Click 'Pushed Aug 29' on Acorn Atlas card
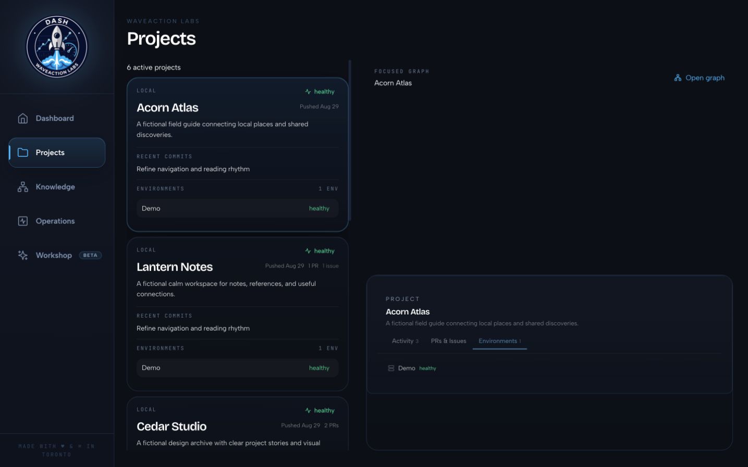Image resolution: width=748 pixels, height=467 pixels. 319,107
